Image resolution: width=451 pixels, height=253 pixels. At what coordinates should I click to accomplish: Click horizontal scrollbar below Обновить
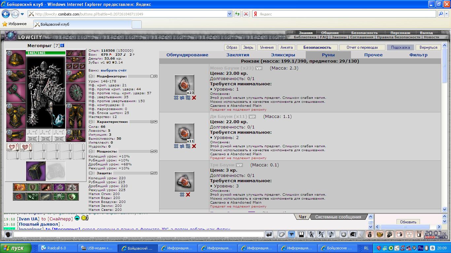pos(408,227)
